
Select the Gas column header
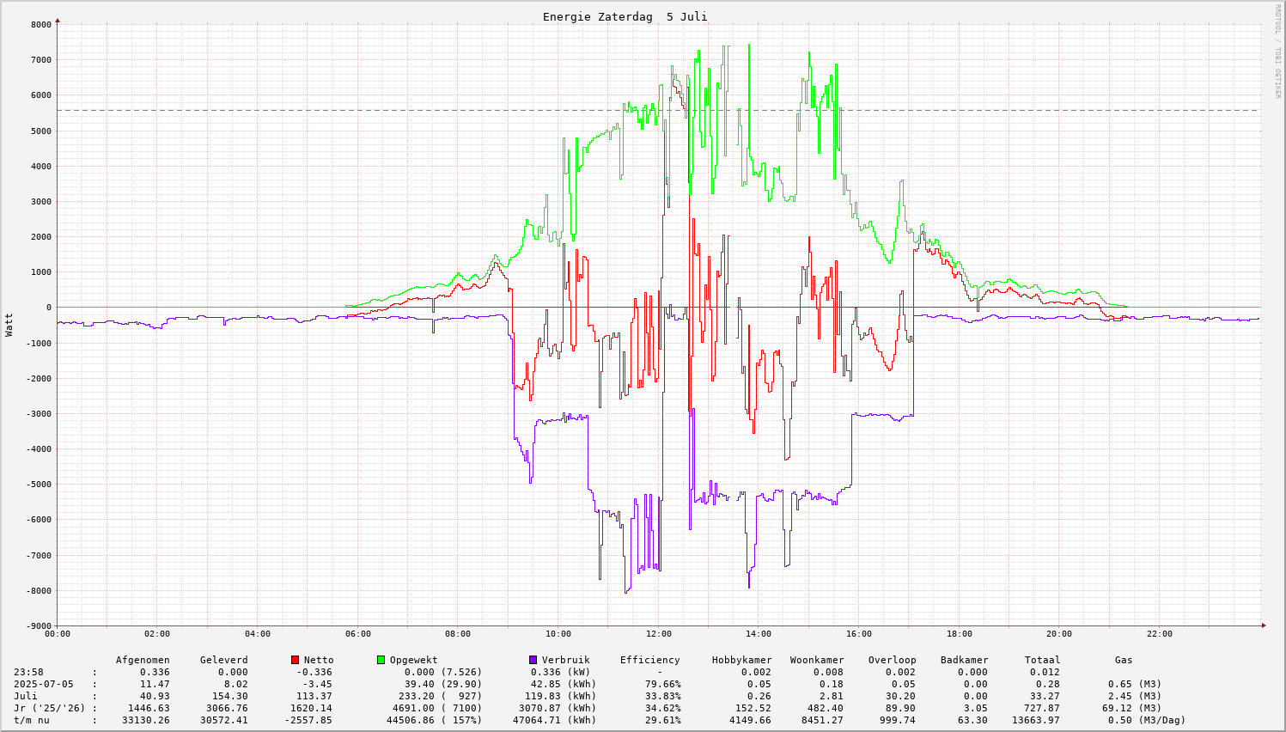click(1124, 660)
